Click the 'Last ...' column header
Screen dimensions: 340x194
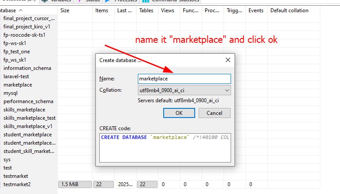tap(125, 10)
